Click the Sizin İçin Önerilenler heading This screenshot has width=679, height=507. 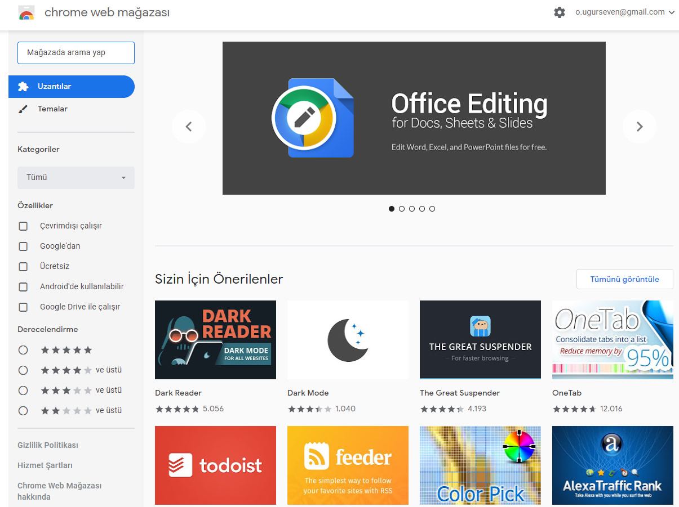tap(219, 279)
